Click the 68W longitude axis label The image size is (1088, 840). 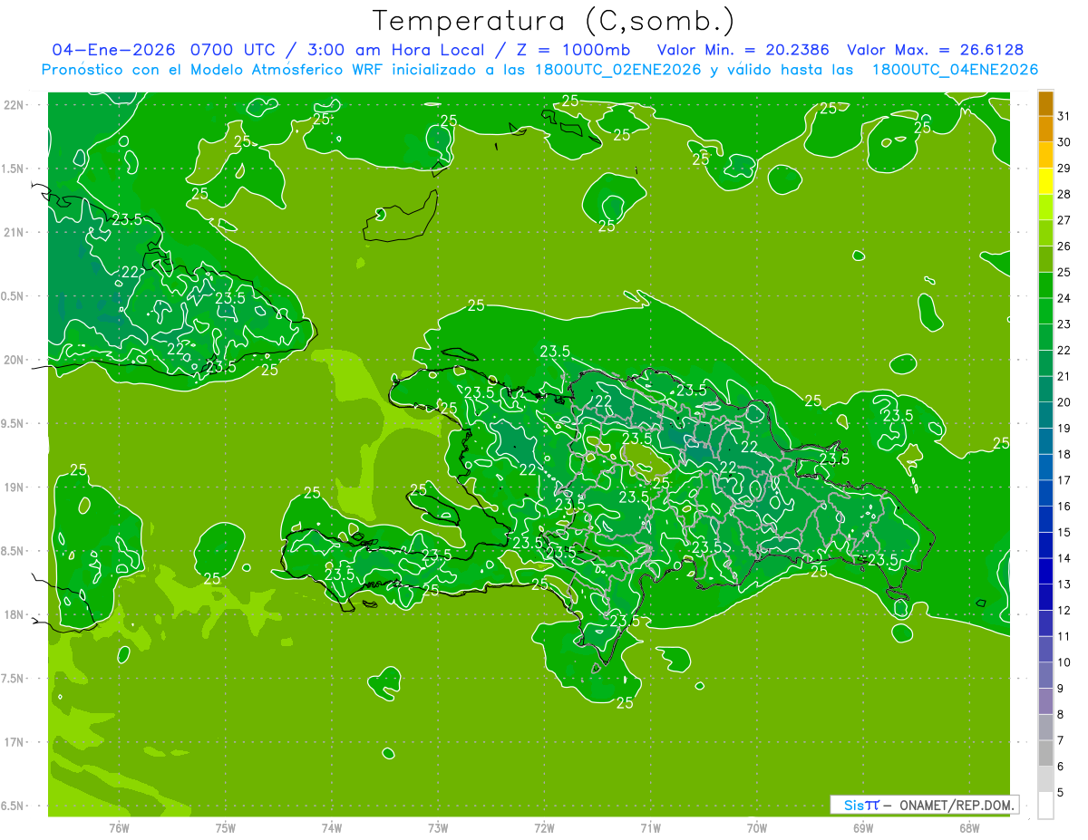968,827
